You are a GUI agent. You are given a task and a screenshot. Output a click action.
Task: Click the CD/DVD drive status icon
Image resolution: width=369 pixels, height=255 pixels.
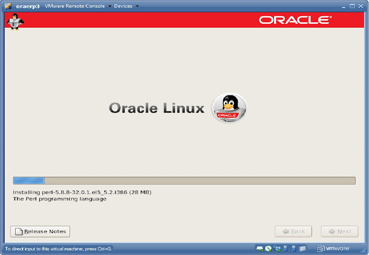point(268,249)
